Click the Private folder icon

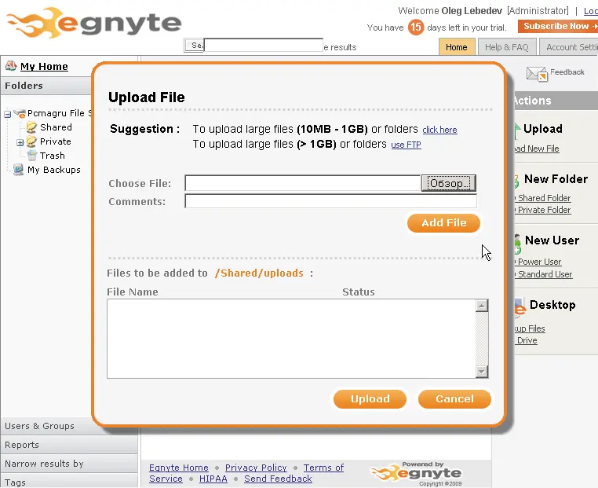[31, 141]
